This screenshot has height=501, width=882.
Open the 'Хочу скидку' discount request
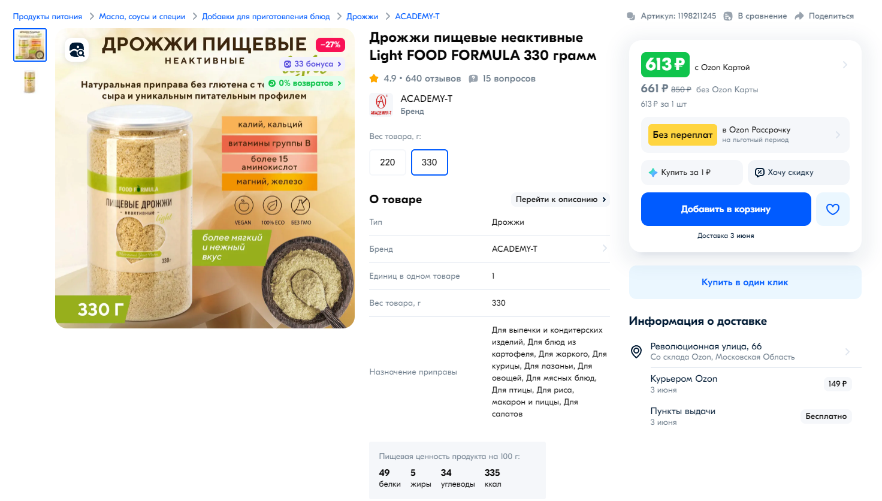pos(799,173)
